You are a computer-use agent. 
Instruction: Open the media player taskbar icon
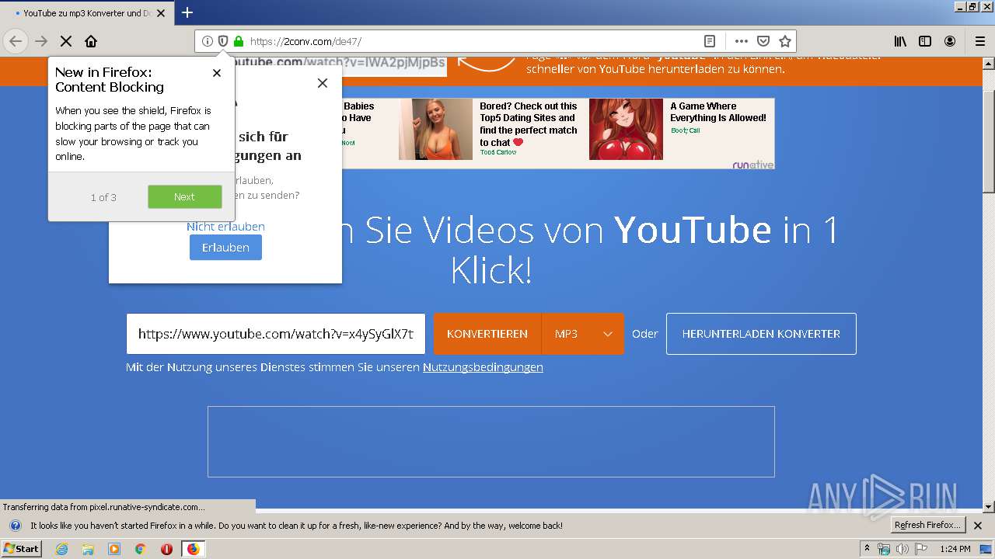(x=114, y=549)
